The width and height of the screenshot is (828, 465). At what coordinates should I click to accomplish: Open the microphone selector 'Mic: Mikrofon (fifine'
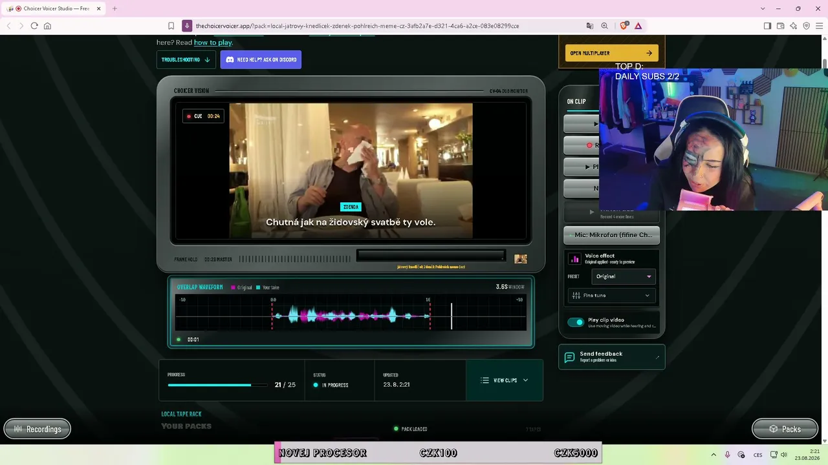coord(612,235)
